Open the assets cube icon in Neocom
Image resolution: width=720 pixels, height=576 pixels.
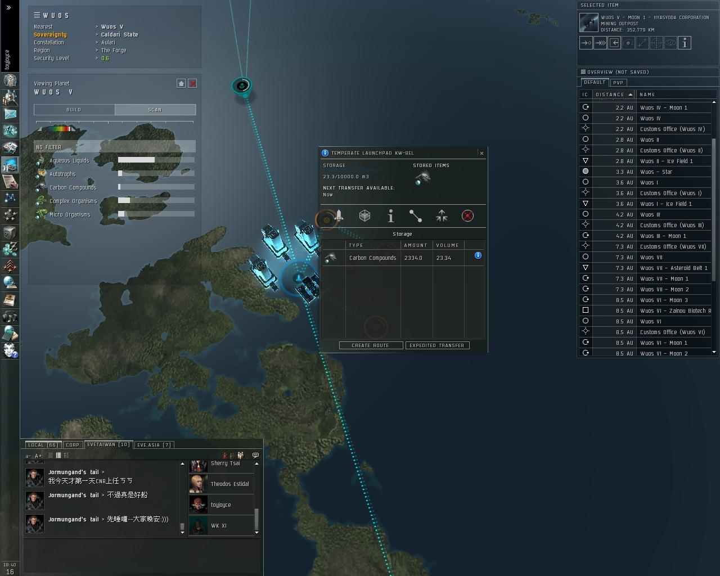coord(10,232)
